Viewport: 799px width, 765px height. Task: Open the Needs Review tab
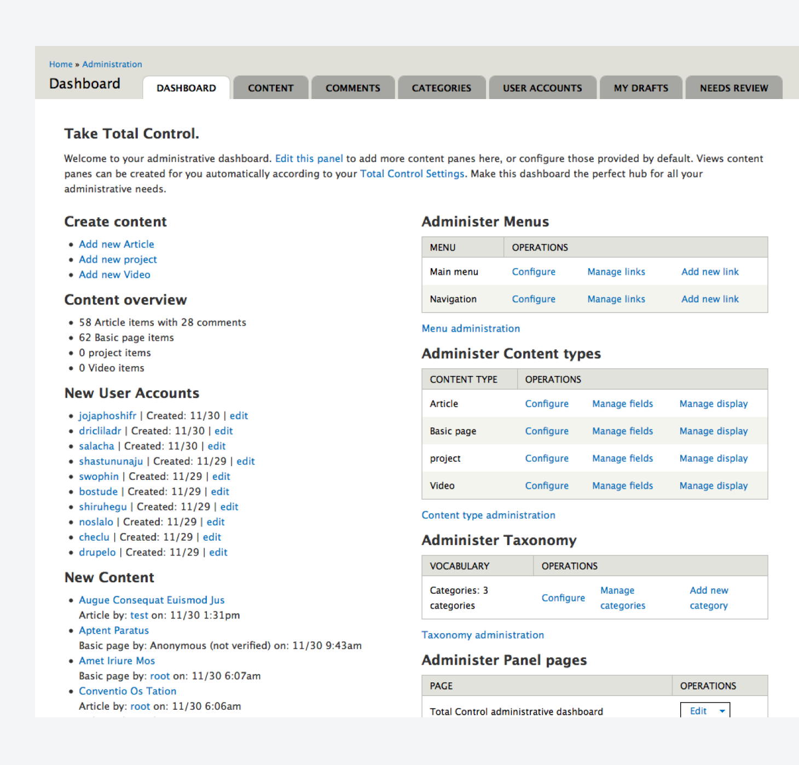click(x=733, y=88)
